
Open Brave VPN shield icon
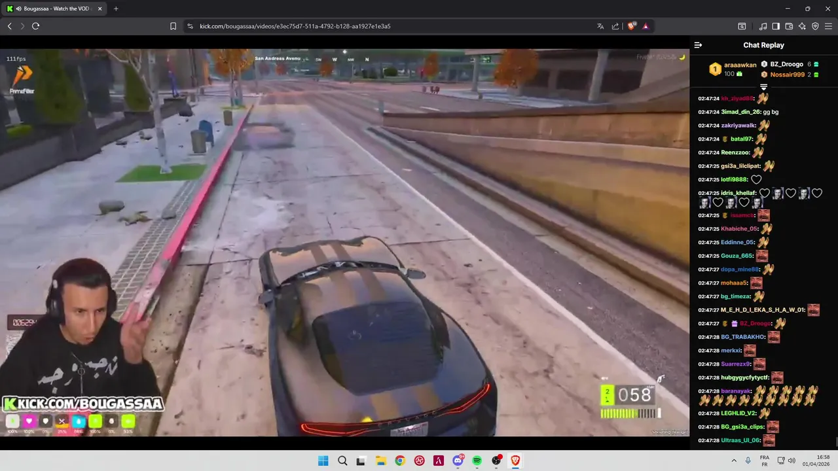tap(815, 26)
